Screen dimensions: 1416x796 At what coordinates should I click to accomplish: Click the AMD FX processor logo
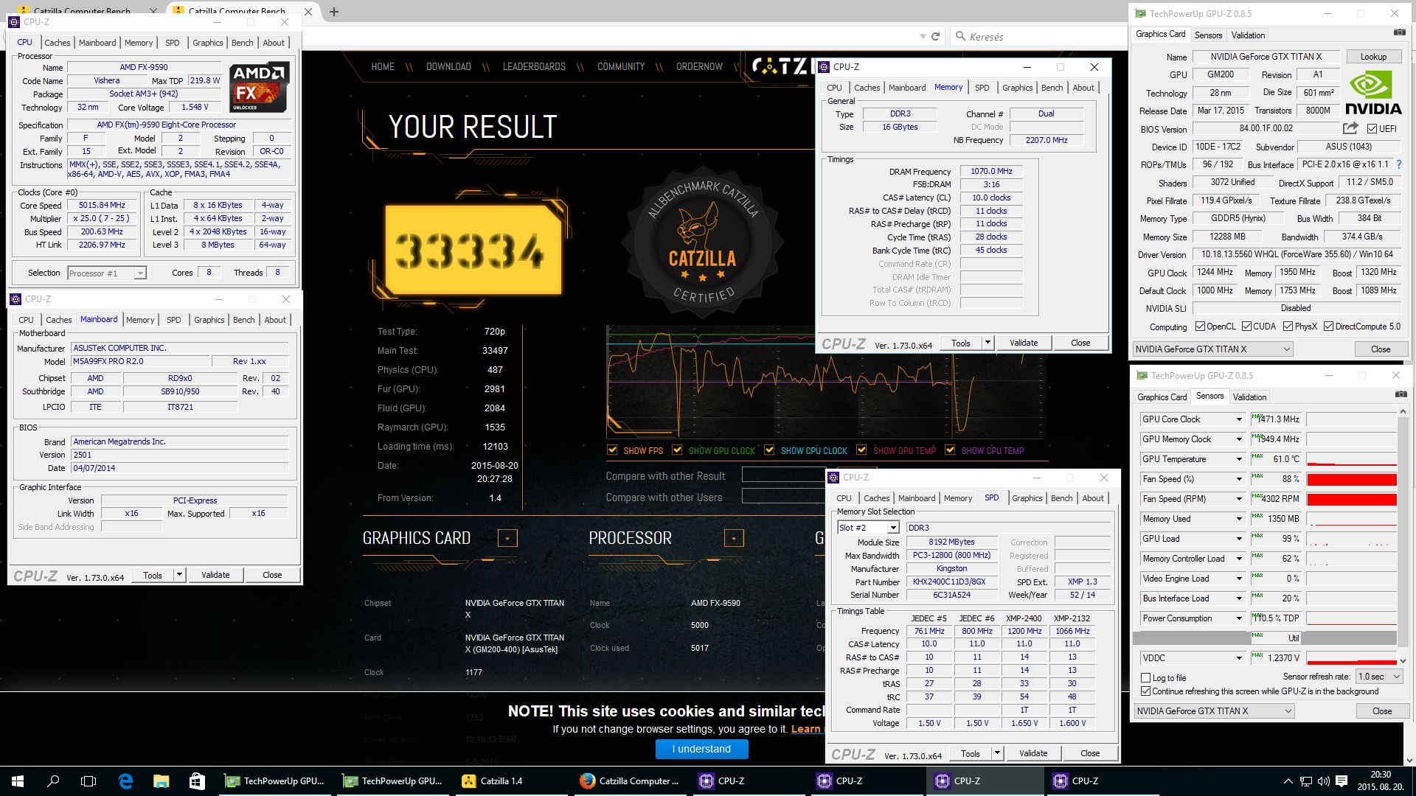(259, 87)
